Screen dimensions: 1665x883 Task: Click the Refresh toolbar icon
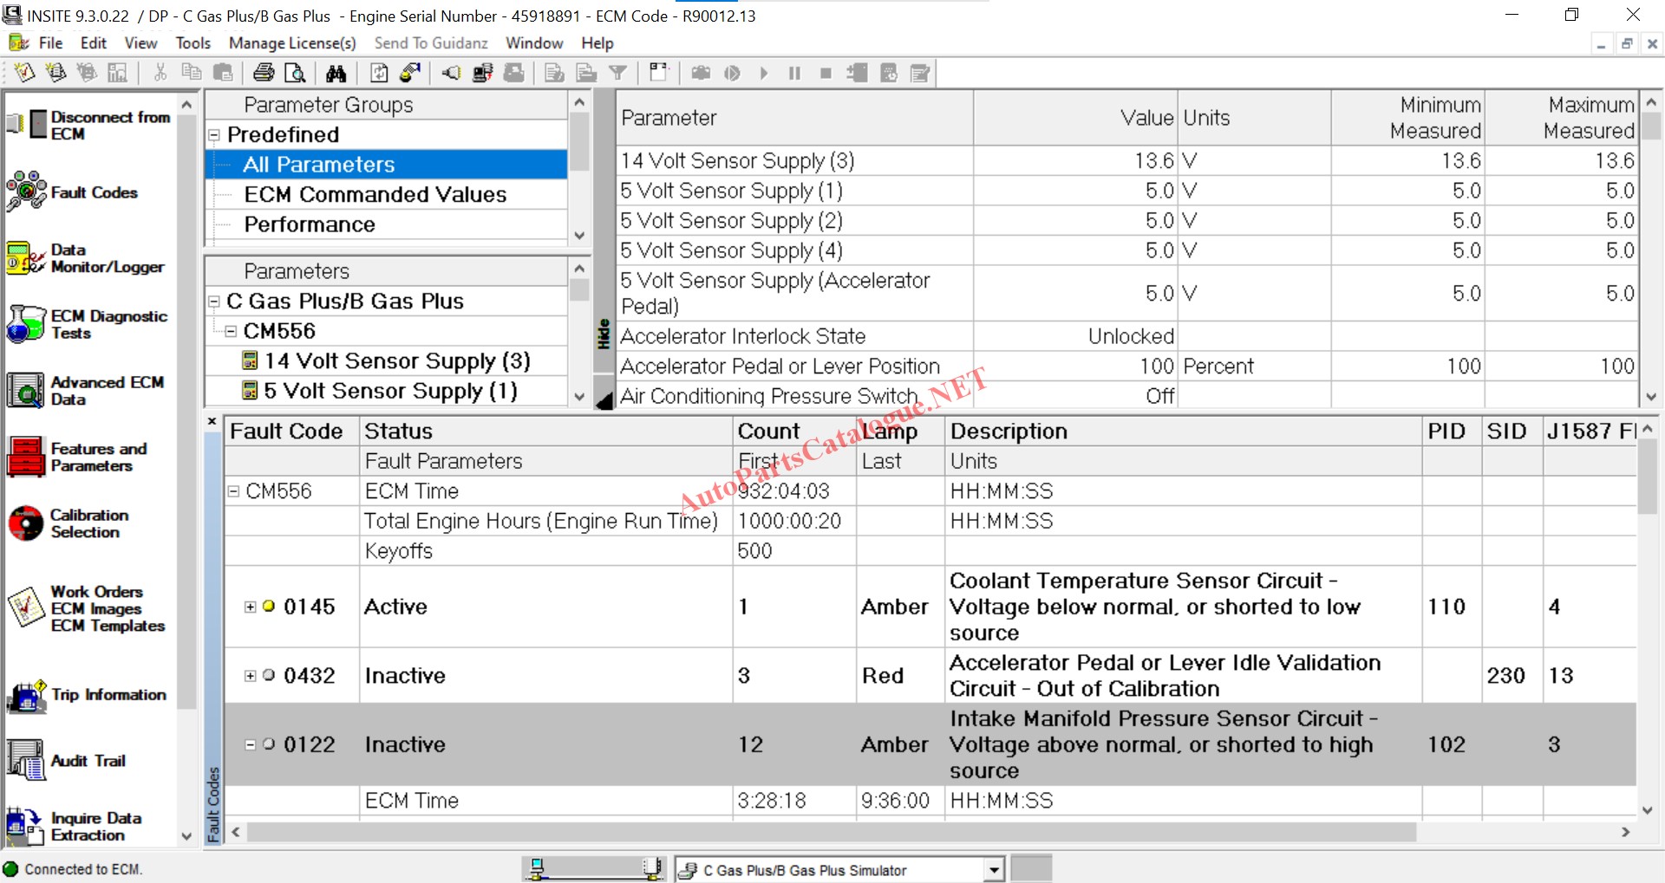[379, 74]
